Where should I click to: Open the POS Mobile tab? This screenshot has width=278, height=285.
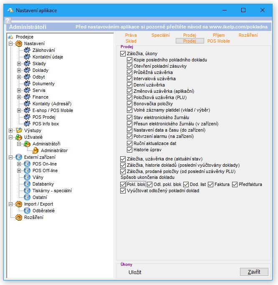(218, 41)
